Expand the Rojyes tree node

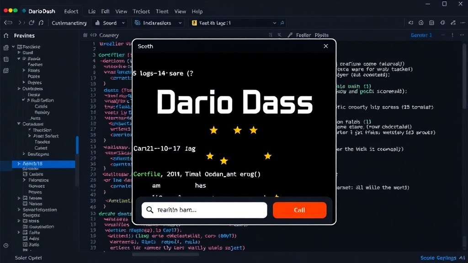pos(24,82)
